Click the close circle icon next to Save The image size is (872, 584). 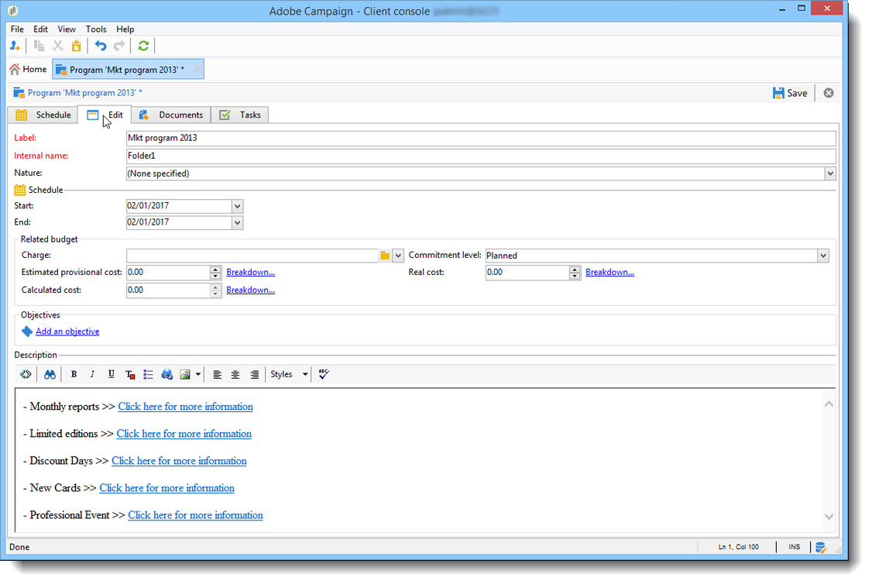click(829, 93)
